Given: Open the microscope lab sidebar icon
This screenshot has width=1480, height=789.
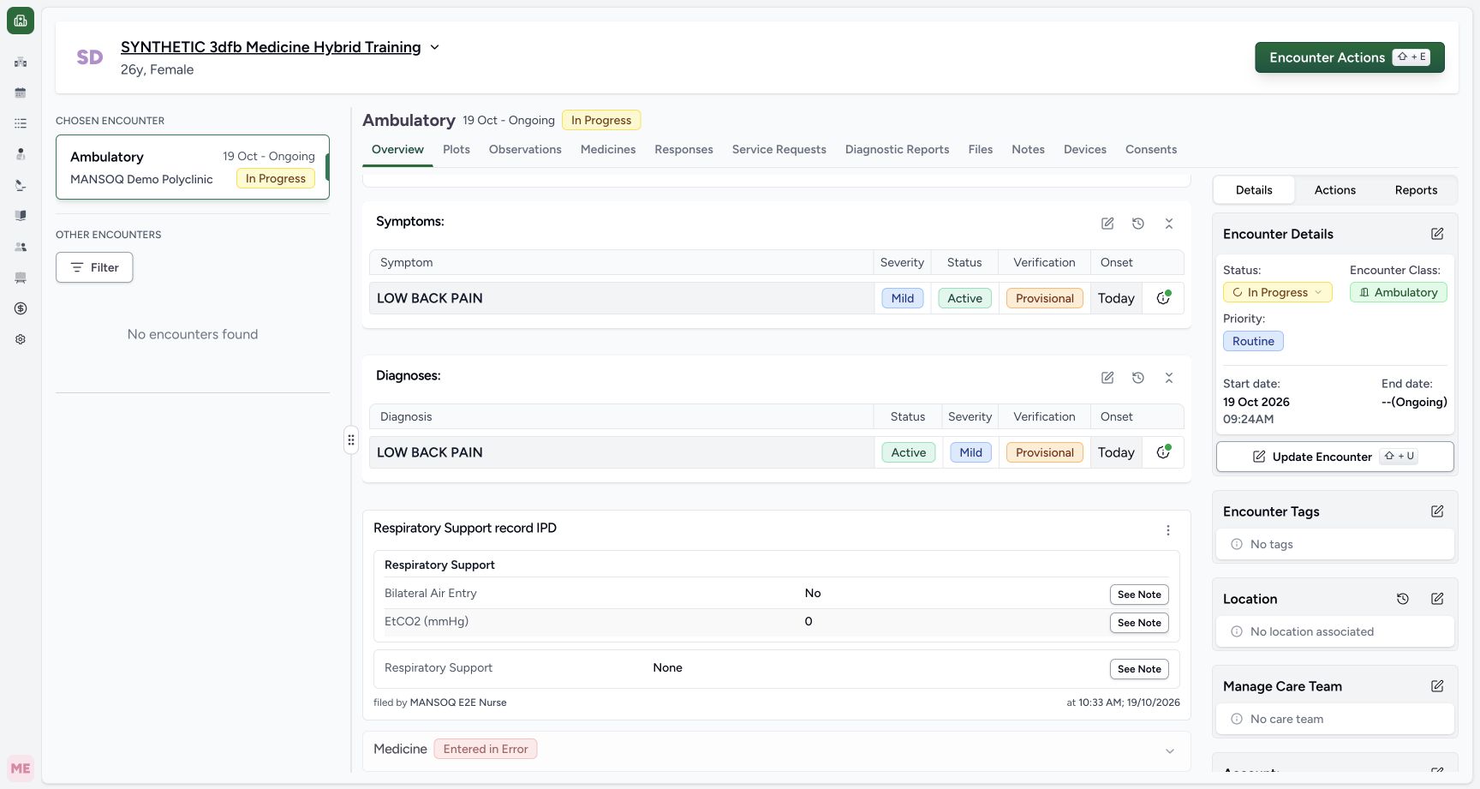Looking at the screenshot, I should [x=21, y=185].
